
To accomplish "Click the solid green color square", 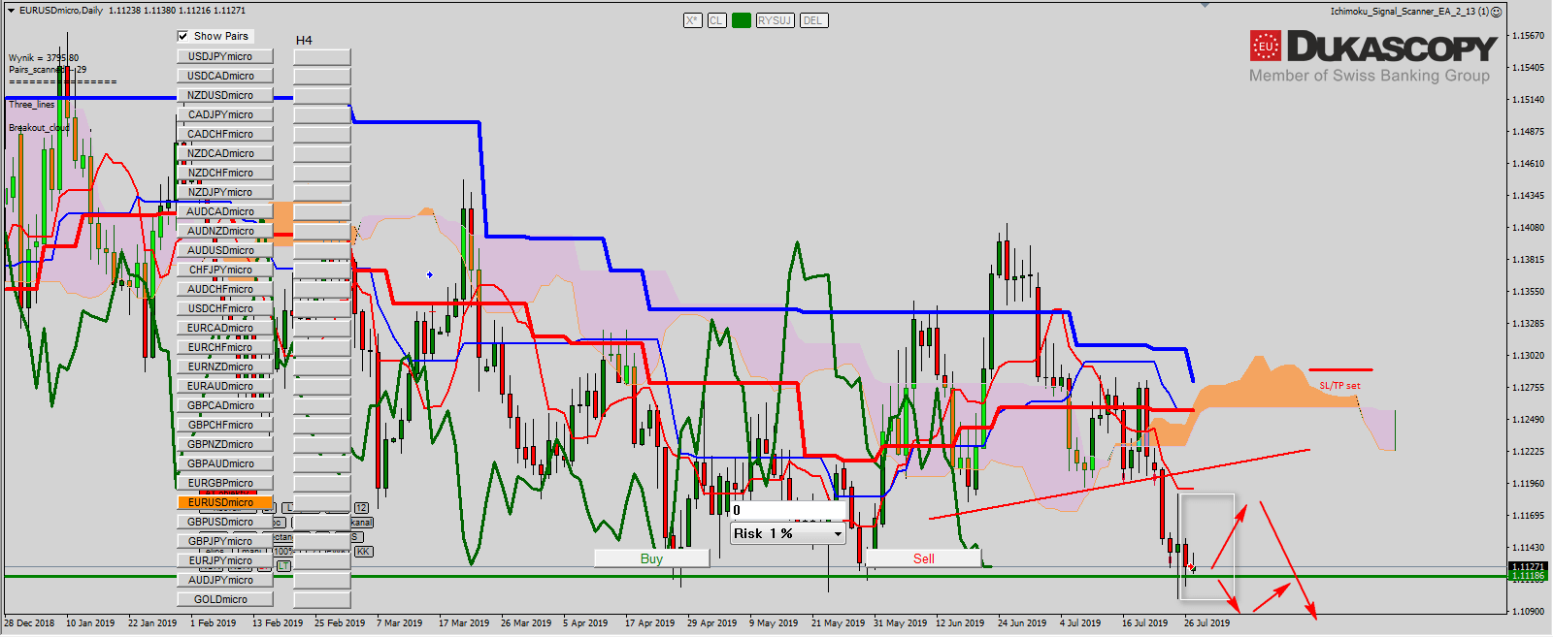I will click(742, 20).
